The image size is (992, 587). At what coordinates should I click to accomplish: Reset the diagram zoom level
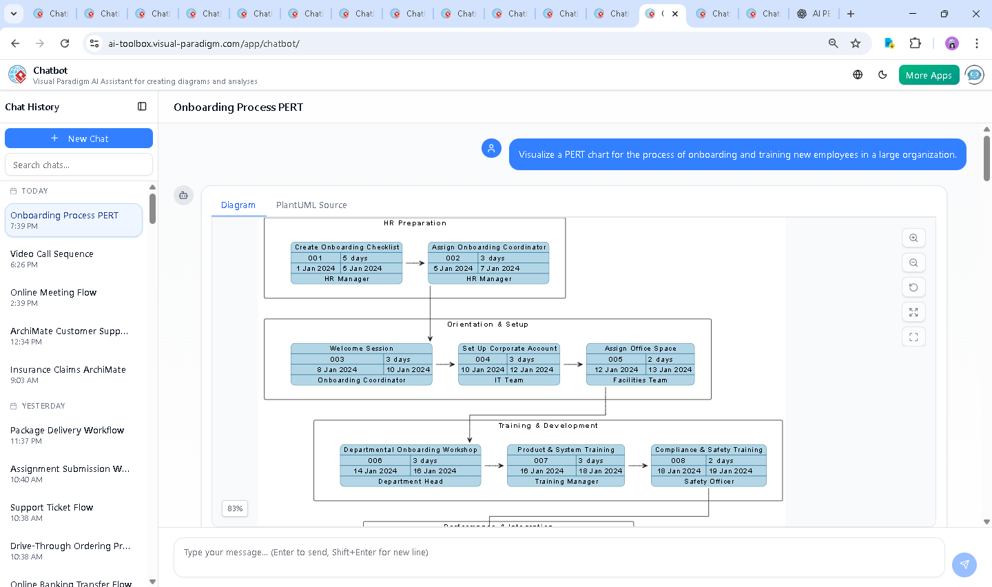coord(913,287)
